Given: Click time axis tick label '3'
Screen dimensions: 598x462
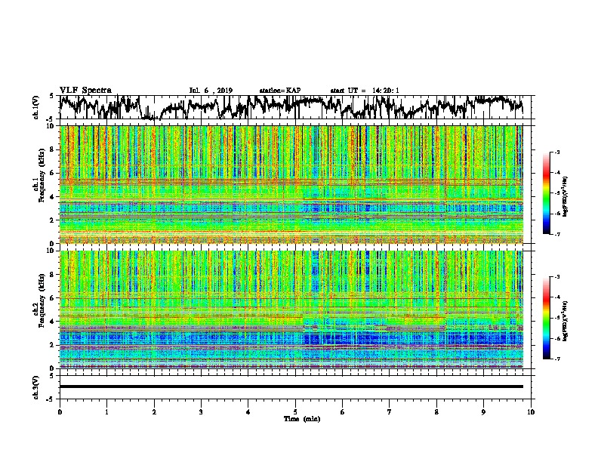Looking at the screenshot, I should click(x=201, y=412).
